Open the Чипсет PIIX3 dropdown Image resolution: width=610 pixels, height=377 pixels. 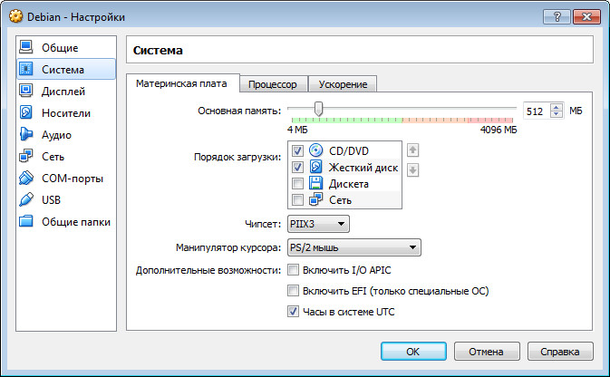click(318, 224)
